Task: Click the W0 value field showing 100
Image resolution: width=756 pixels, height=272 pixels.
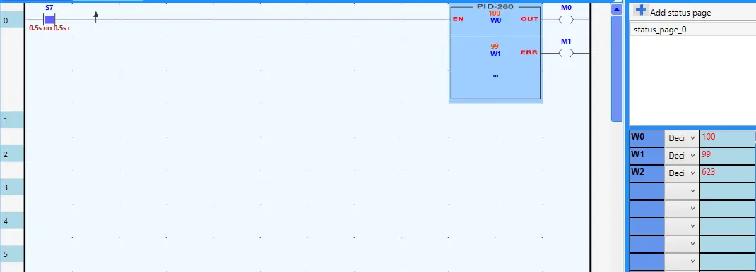Action: coord(727,137)
